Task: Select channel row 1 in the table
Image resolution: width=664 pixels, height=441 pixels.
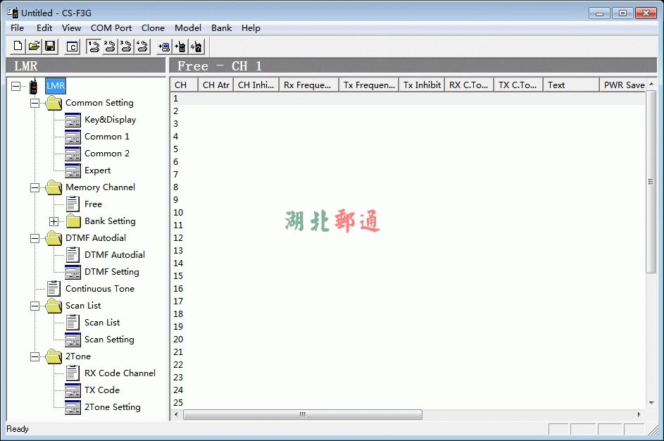Action: [408, 99]
